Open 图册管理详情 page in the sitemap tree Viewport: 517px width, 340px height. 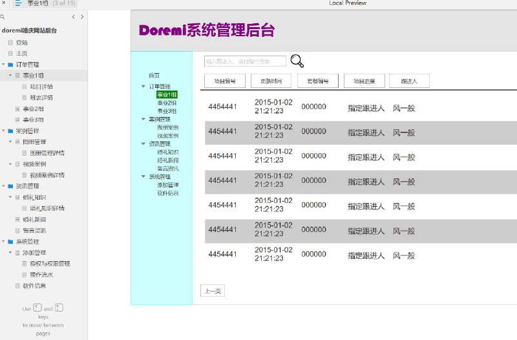point(47,153)
